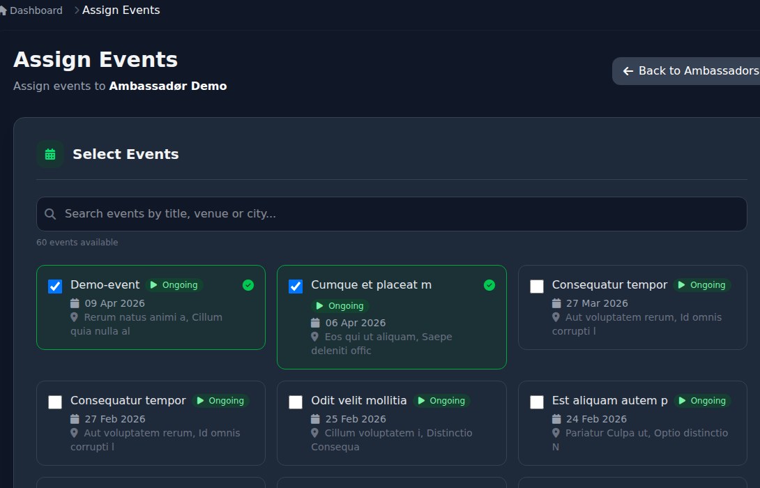The width and height of the screenshot is (760, 488).
Task: Click the Est aliquam autem p title
Action: (x=610, y=401)
